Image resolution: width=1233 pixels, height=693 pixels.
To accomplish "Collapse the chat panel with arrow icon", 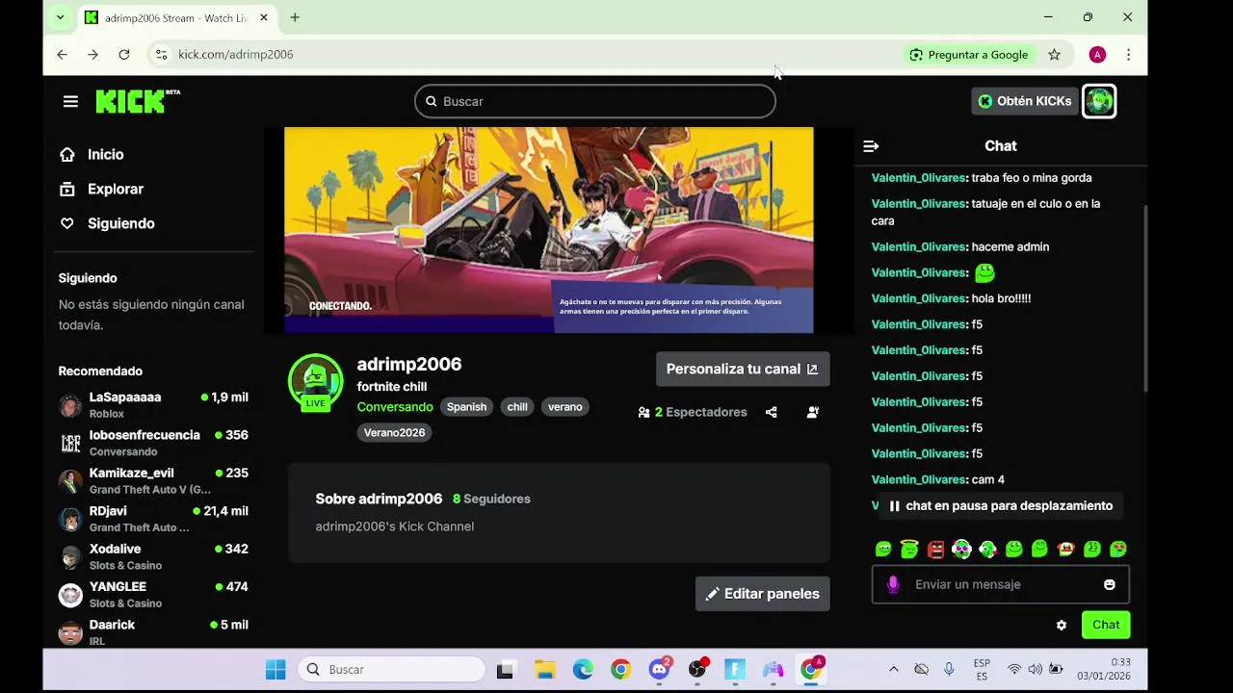I will [x=871, y=146].
